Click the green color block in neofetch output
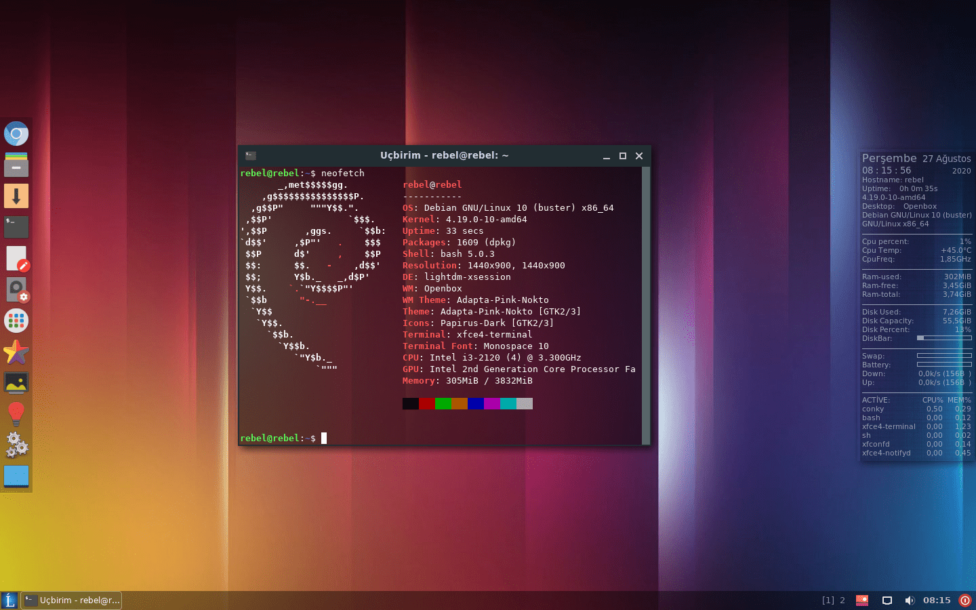The image size is (976, 610). point(443,404)
